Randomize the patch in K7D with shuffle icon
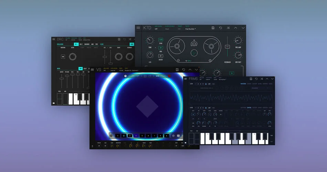Viewport: 327px width, 172px height. (x=228, y=28)
